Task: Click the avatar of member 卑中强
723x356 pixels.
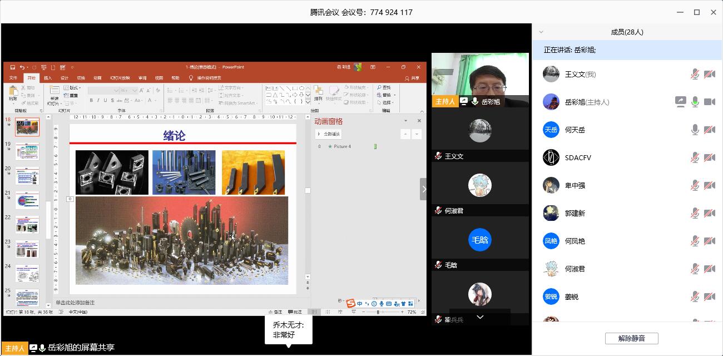Action: [551, 185]
